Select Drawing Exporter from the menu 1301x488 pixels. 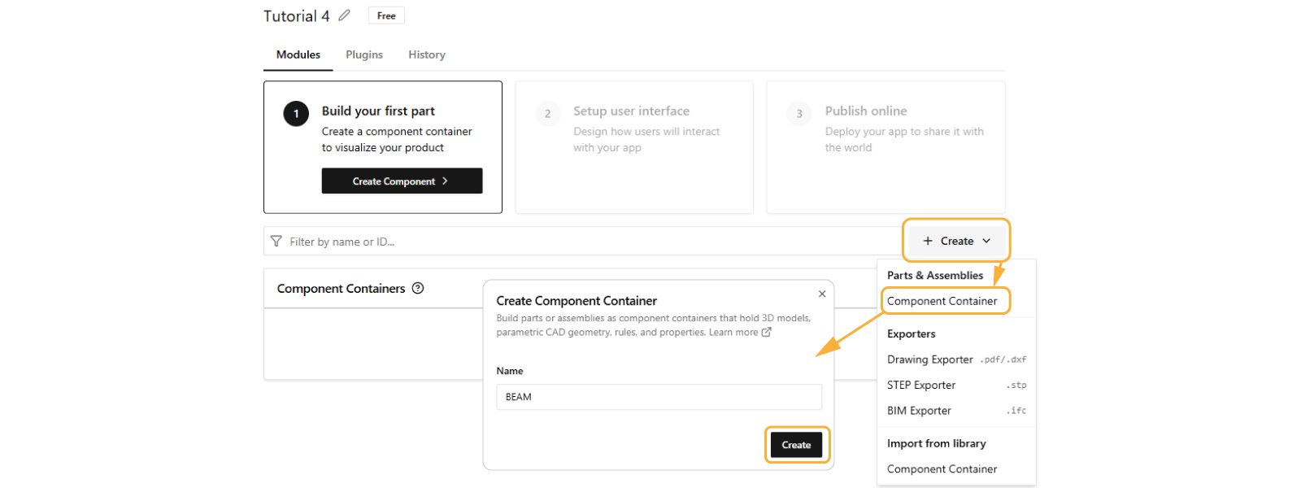coord(930,359)
